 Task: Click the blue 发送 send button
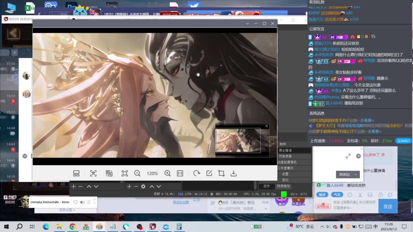[x=388, y=207]
